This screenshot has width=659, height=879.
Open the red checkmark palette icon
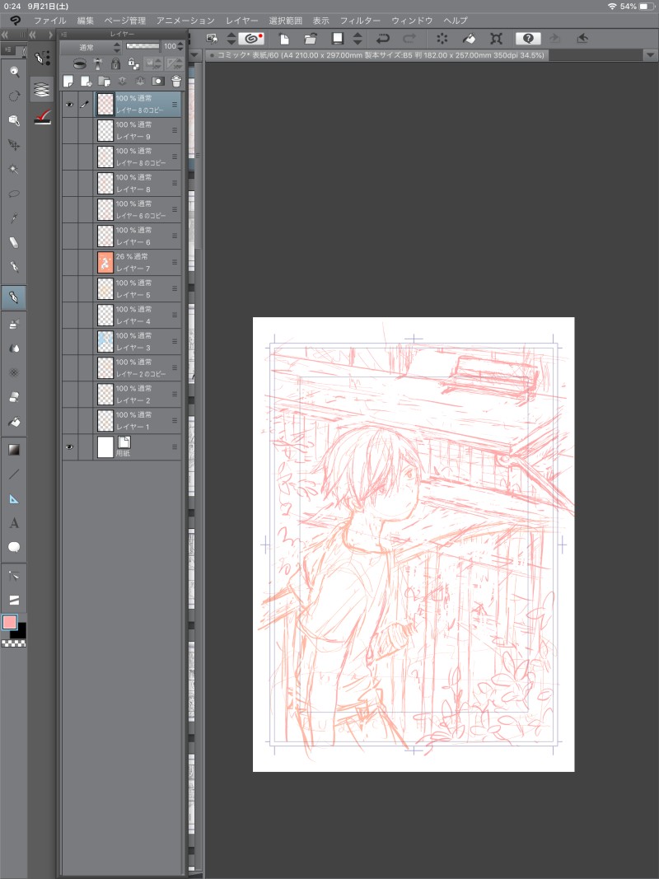click(x=42, y=117)
